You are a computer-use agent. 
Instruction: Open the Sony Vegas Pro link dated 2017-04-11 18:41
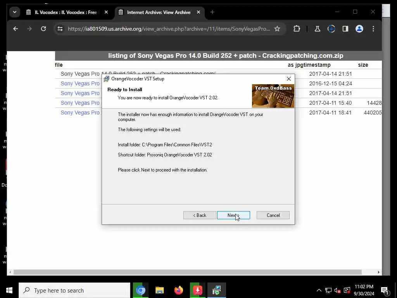pos(80,113)
